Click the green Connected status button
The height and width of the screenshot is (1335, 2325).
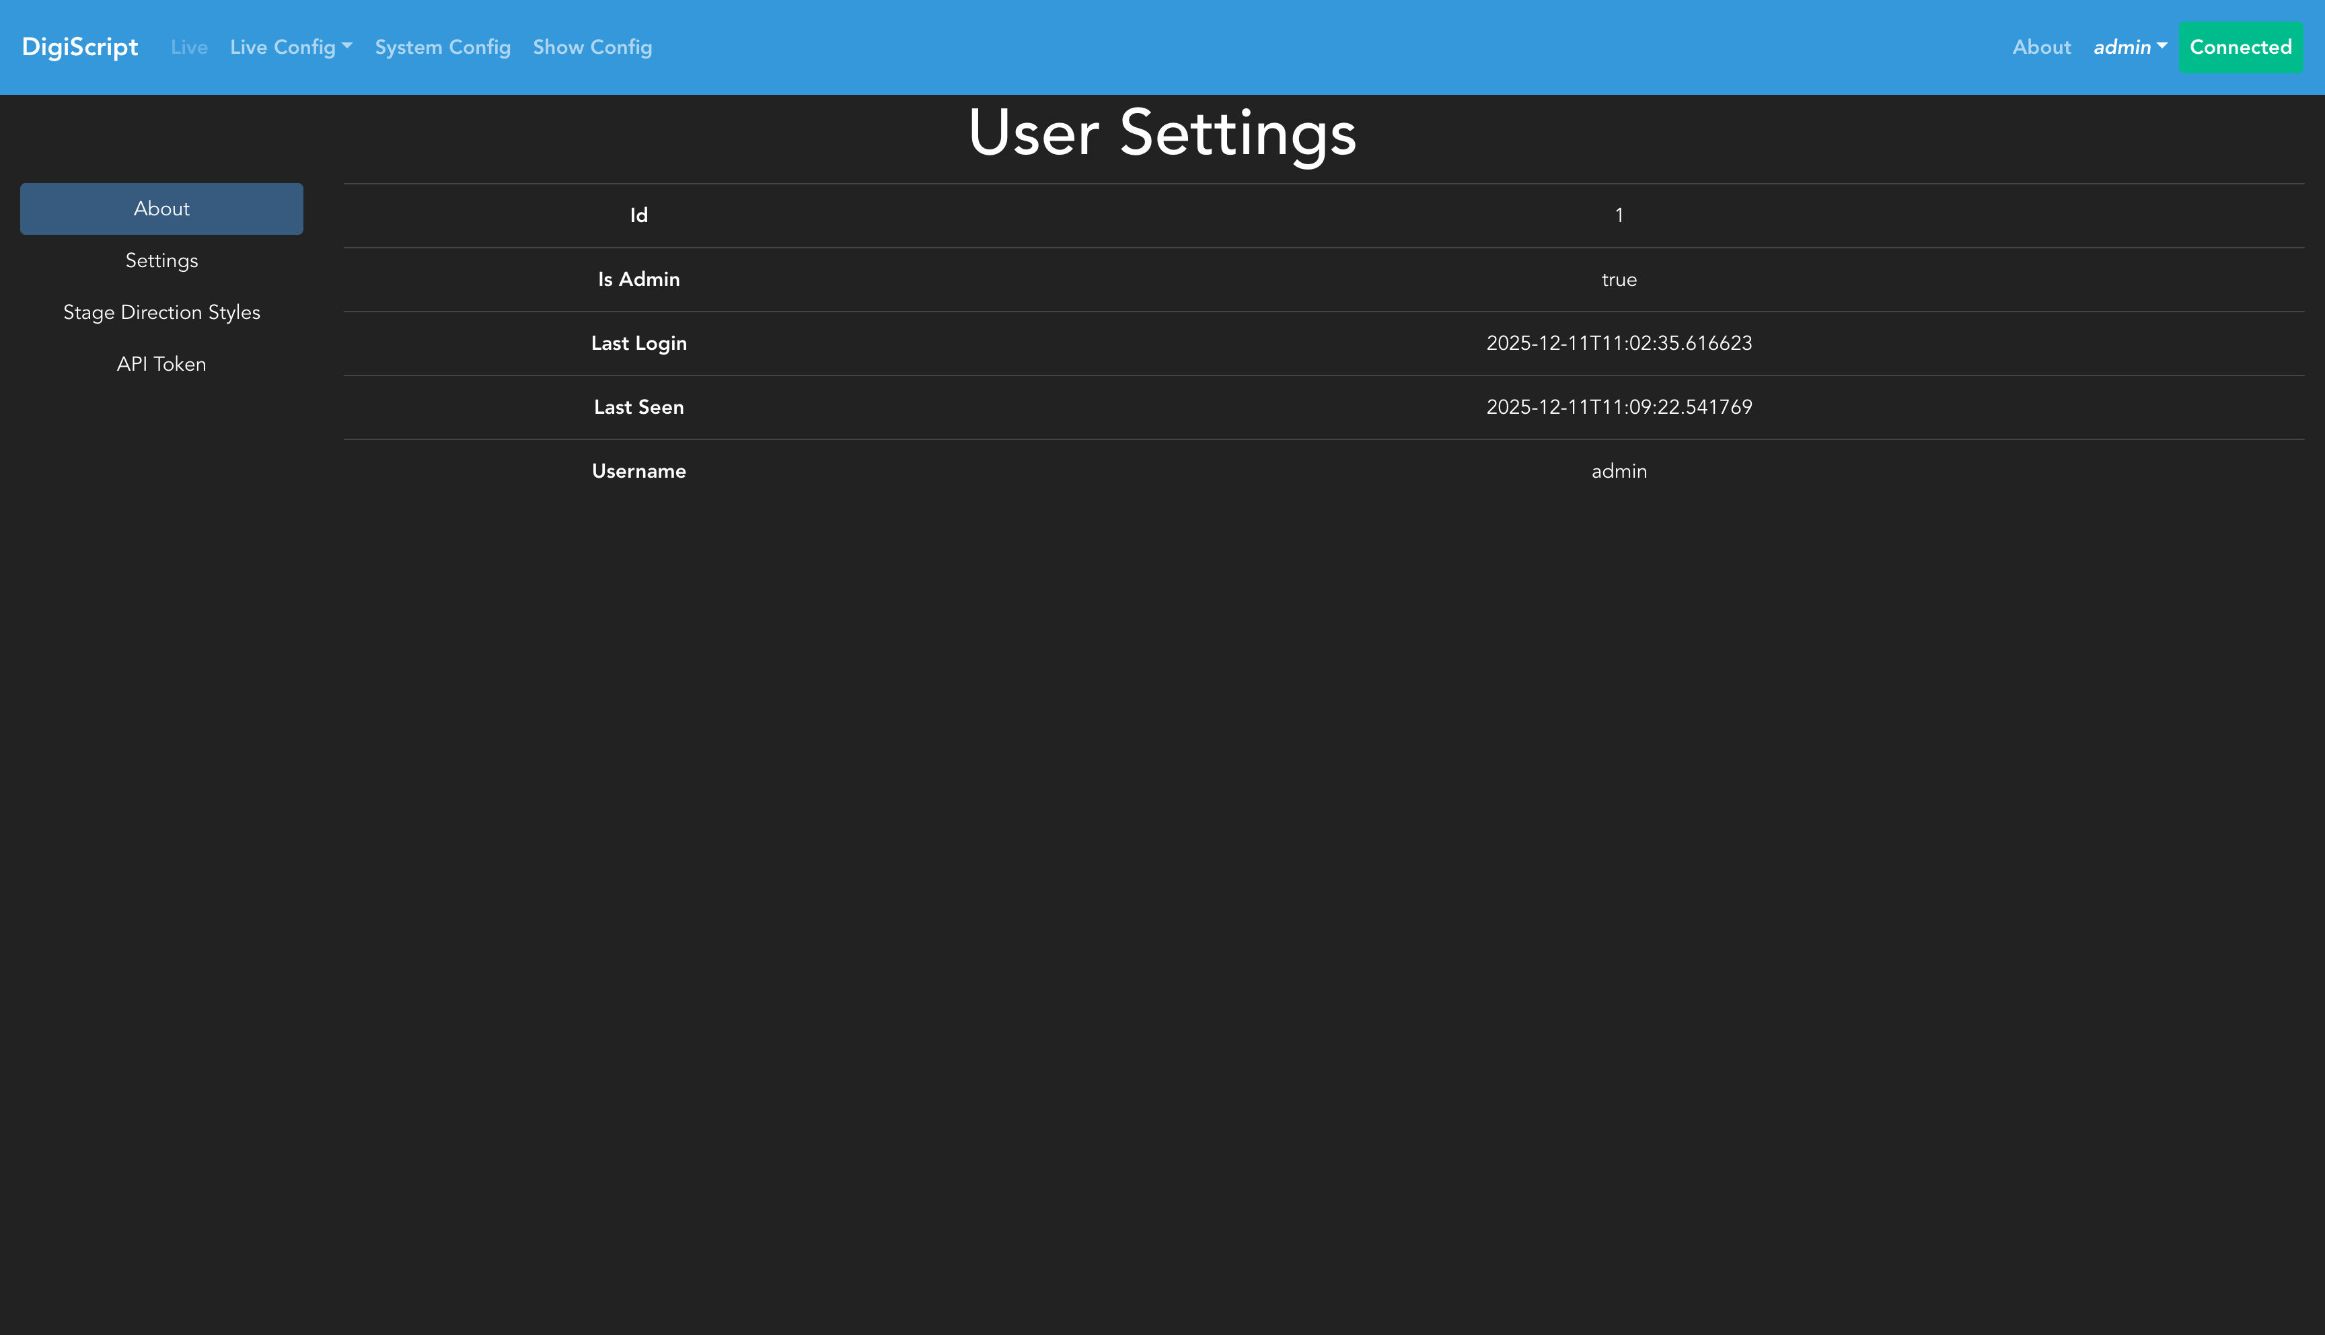[x=2240, y=46]
